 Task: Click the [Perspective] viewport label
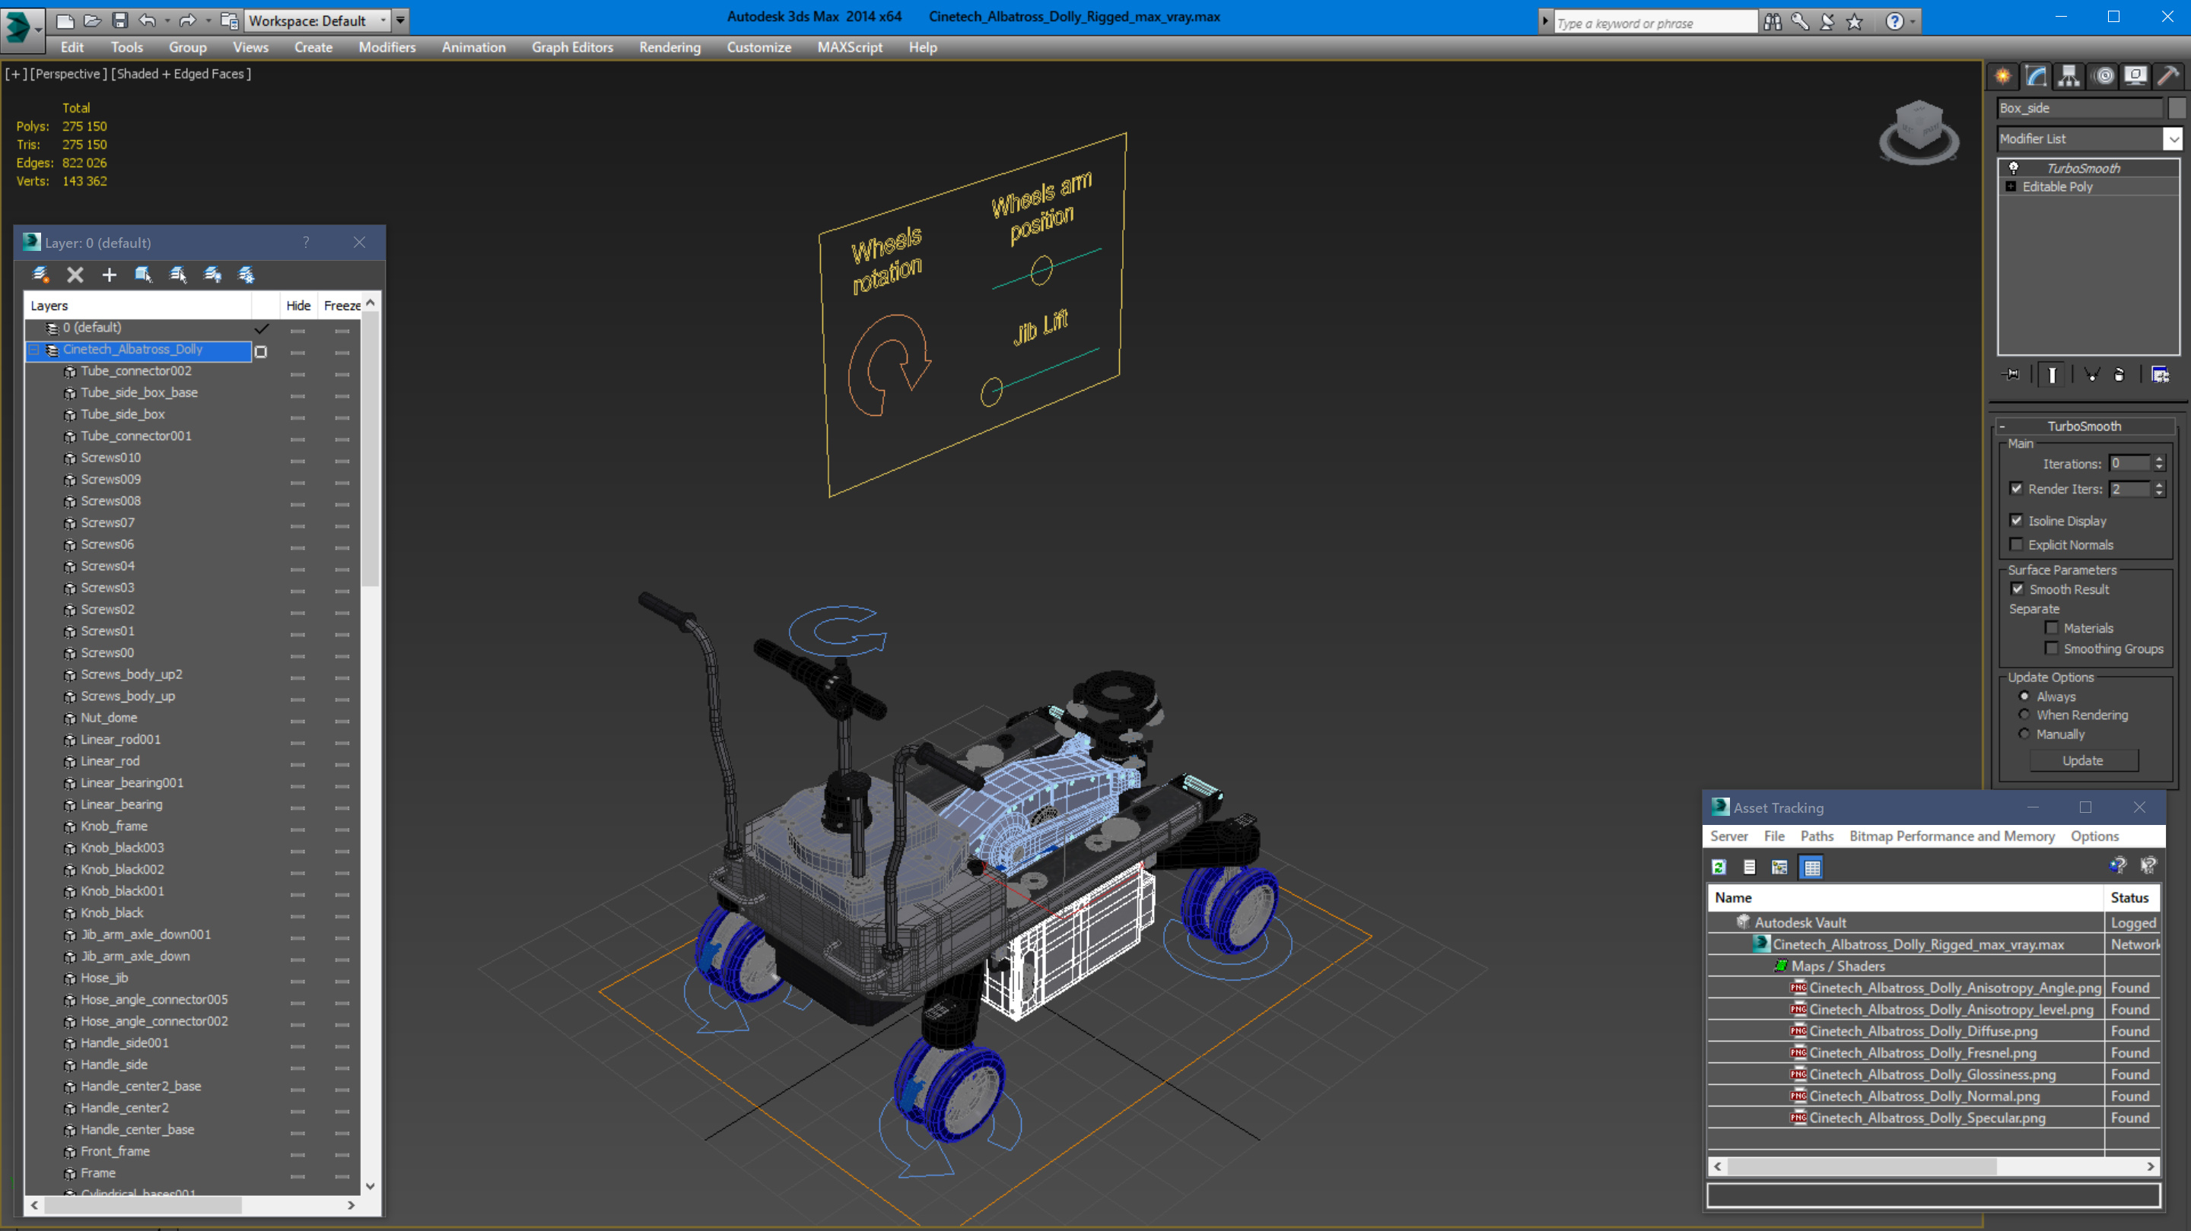(68, 74)
